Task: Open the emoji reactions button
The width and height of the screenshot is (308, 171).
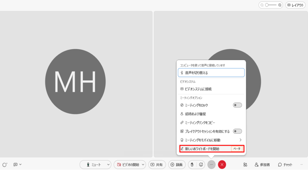Action: click(201, 164)
